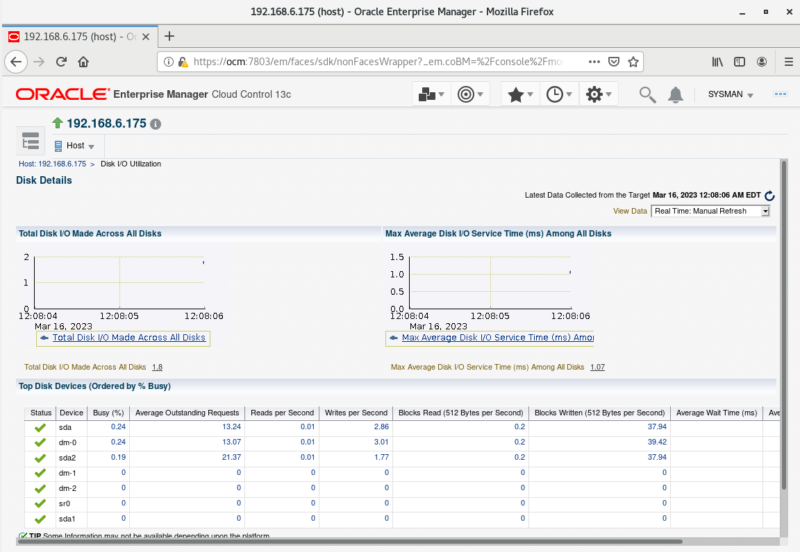800x552 pixels.
Task: Toggle the Firefox sidebar icon
Action: pos(740,62)
